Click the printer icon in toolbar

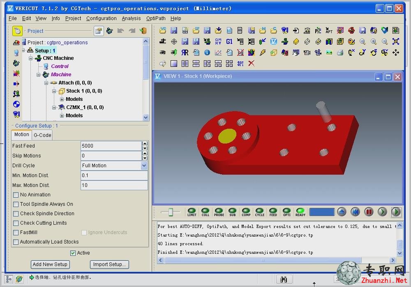pyautogui.click(x=340, y=52)
